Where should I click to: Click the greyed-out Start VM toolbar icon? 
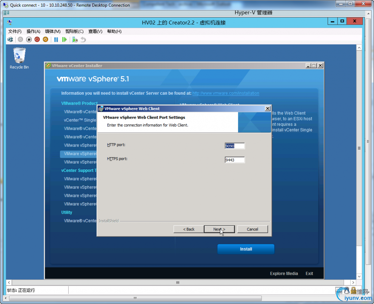point(20,40)
